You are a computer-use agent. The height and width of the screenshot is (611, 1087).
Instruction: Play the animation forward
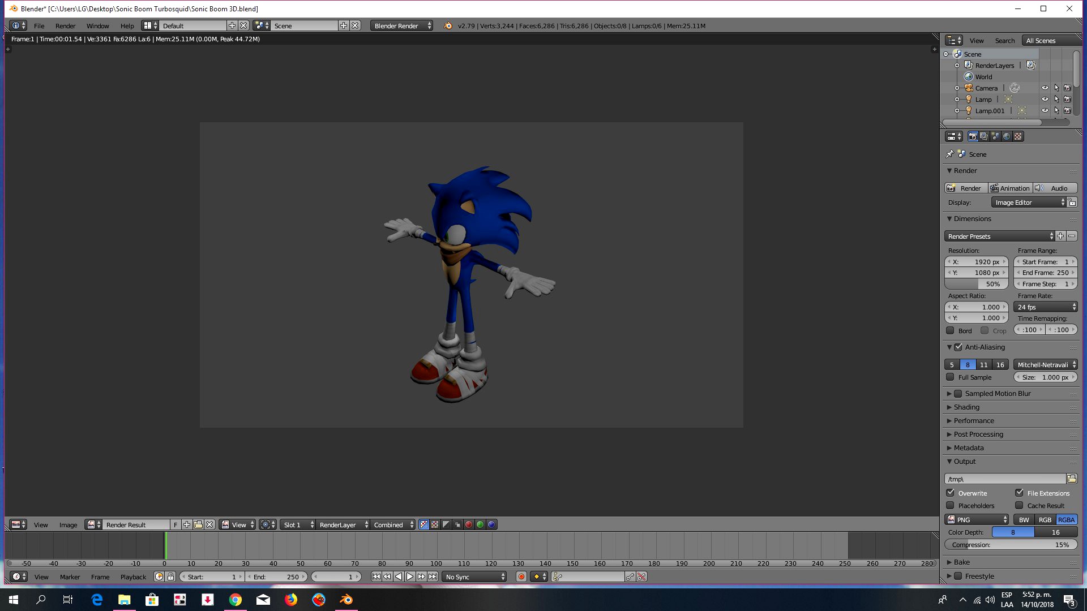(x=410, y=576)
